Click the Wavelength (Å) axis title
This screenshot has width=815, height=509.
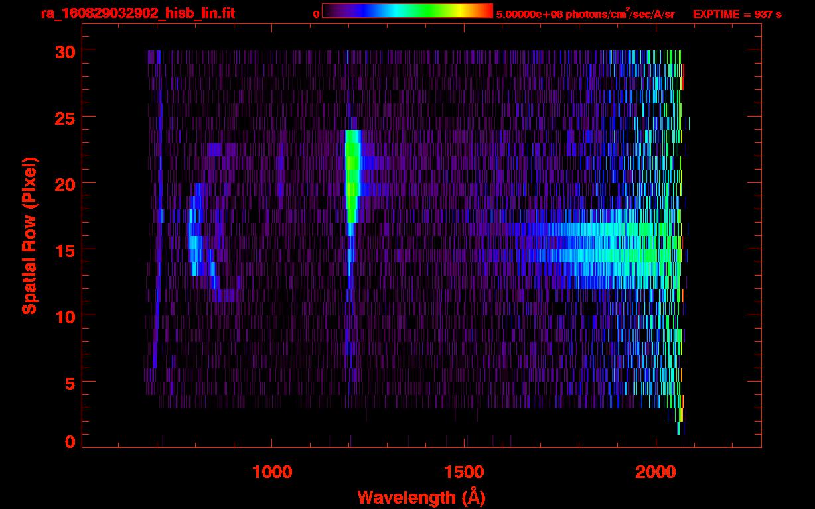point(421,497)
